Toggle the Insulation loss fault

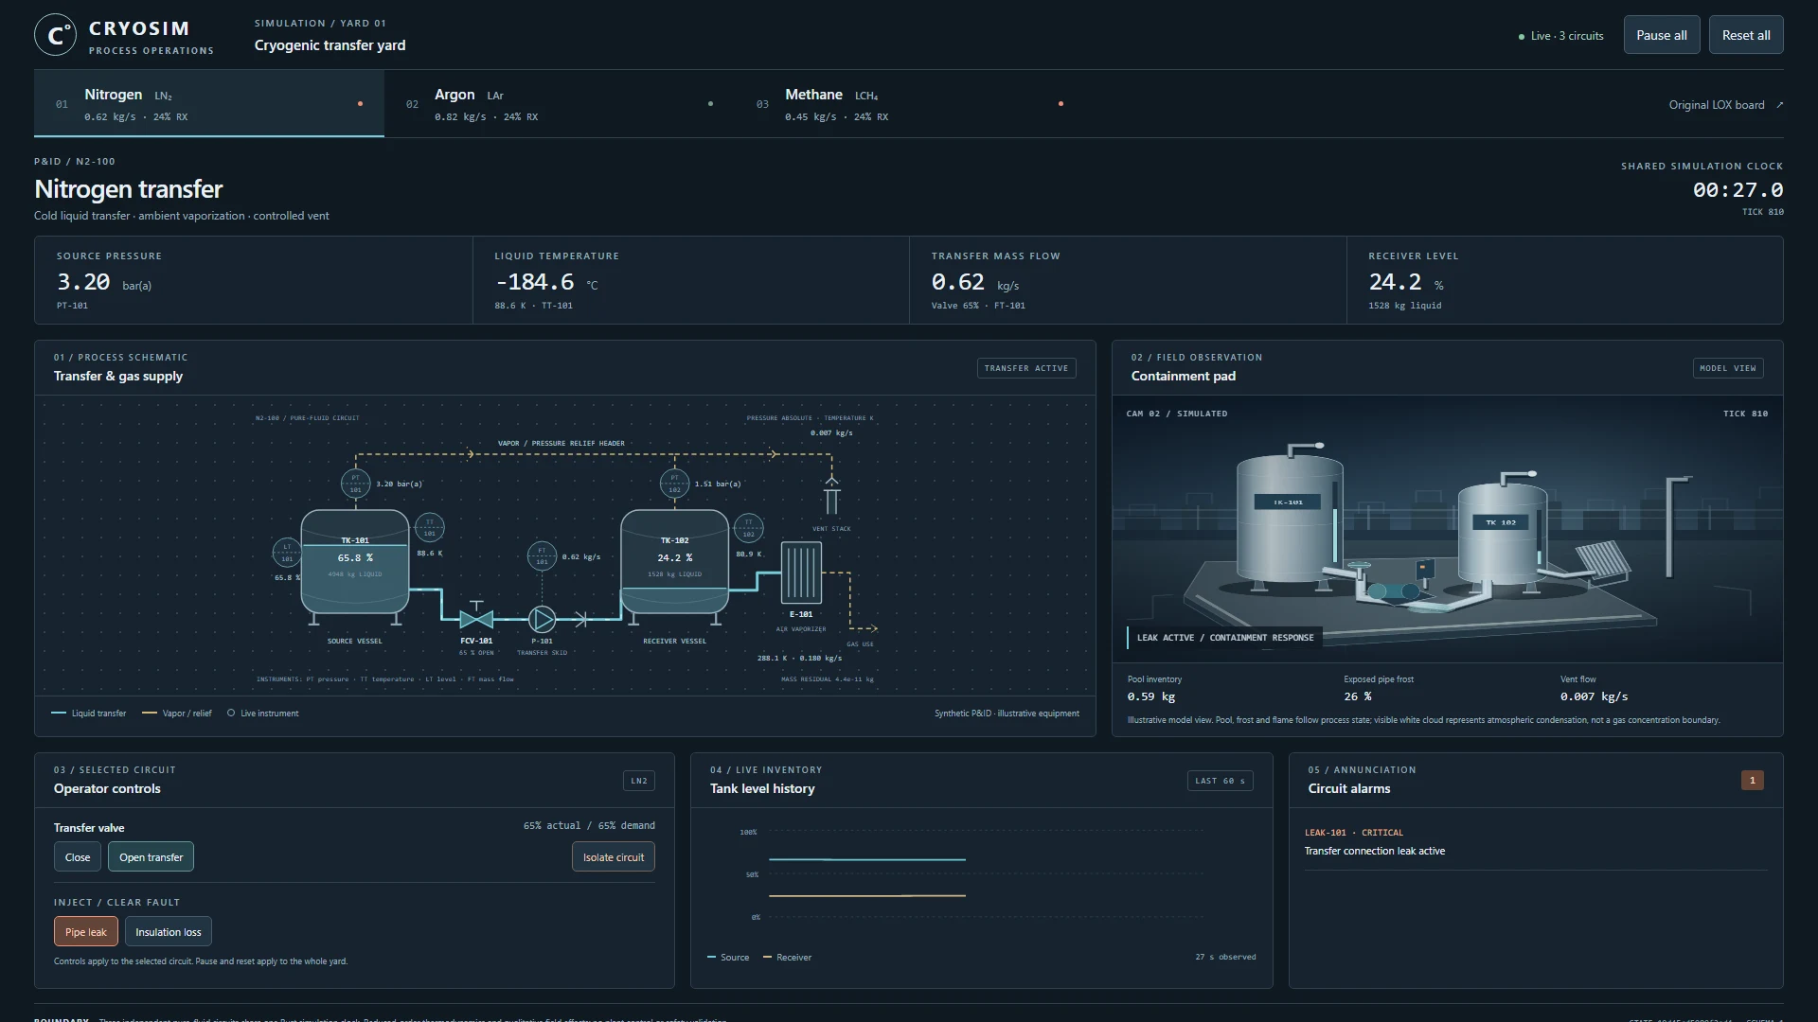(169, 932)
